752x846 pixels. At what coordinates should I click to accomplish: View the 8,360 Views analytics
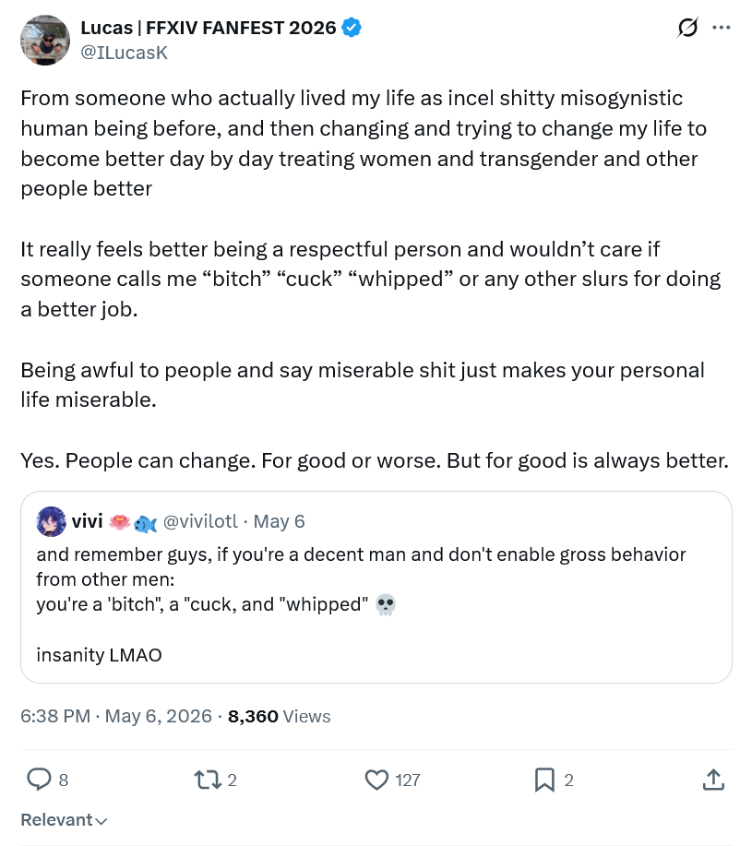pos(279,716)
